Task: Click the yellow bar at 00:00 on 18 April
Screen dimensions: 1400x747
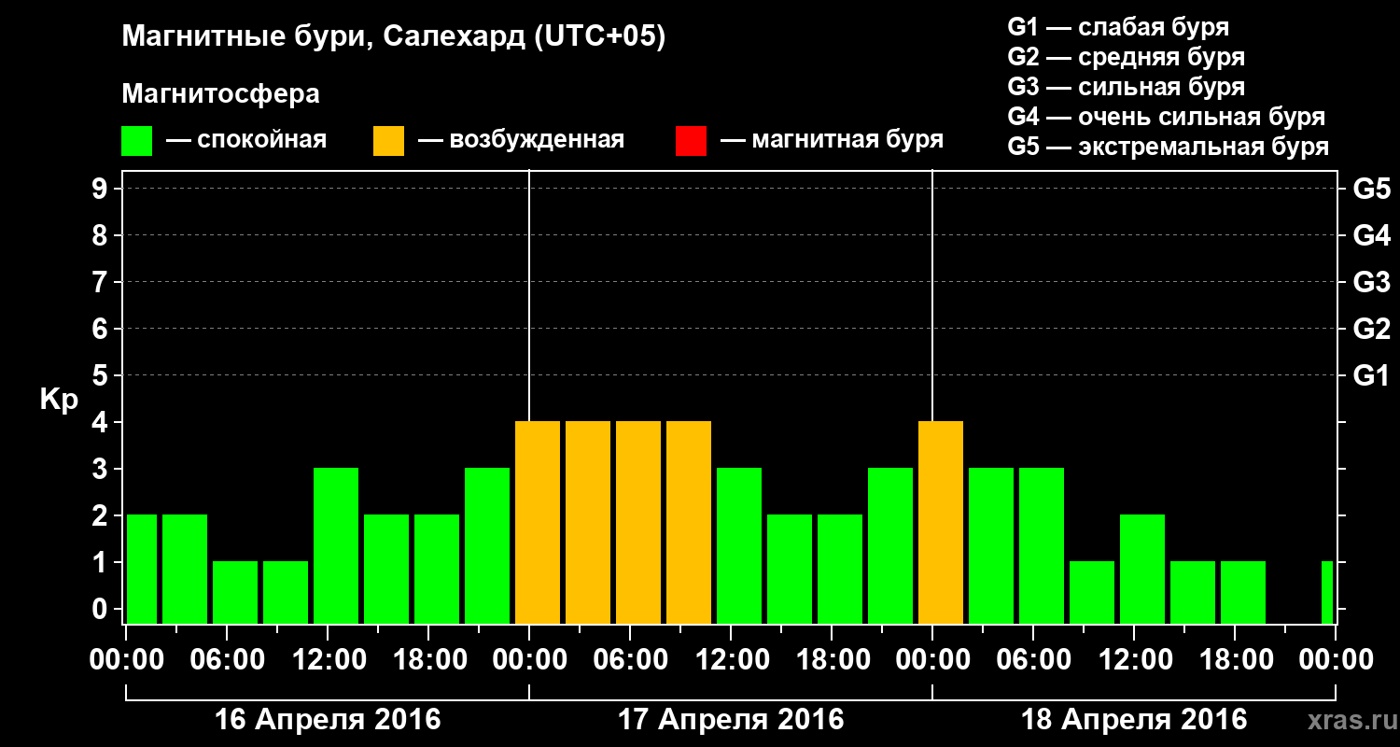Action: (941, 522)
